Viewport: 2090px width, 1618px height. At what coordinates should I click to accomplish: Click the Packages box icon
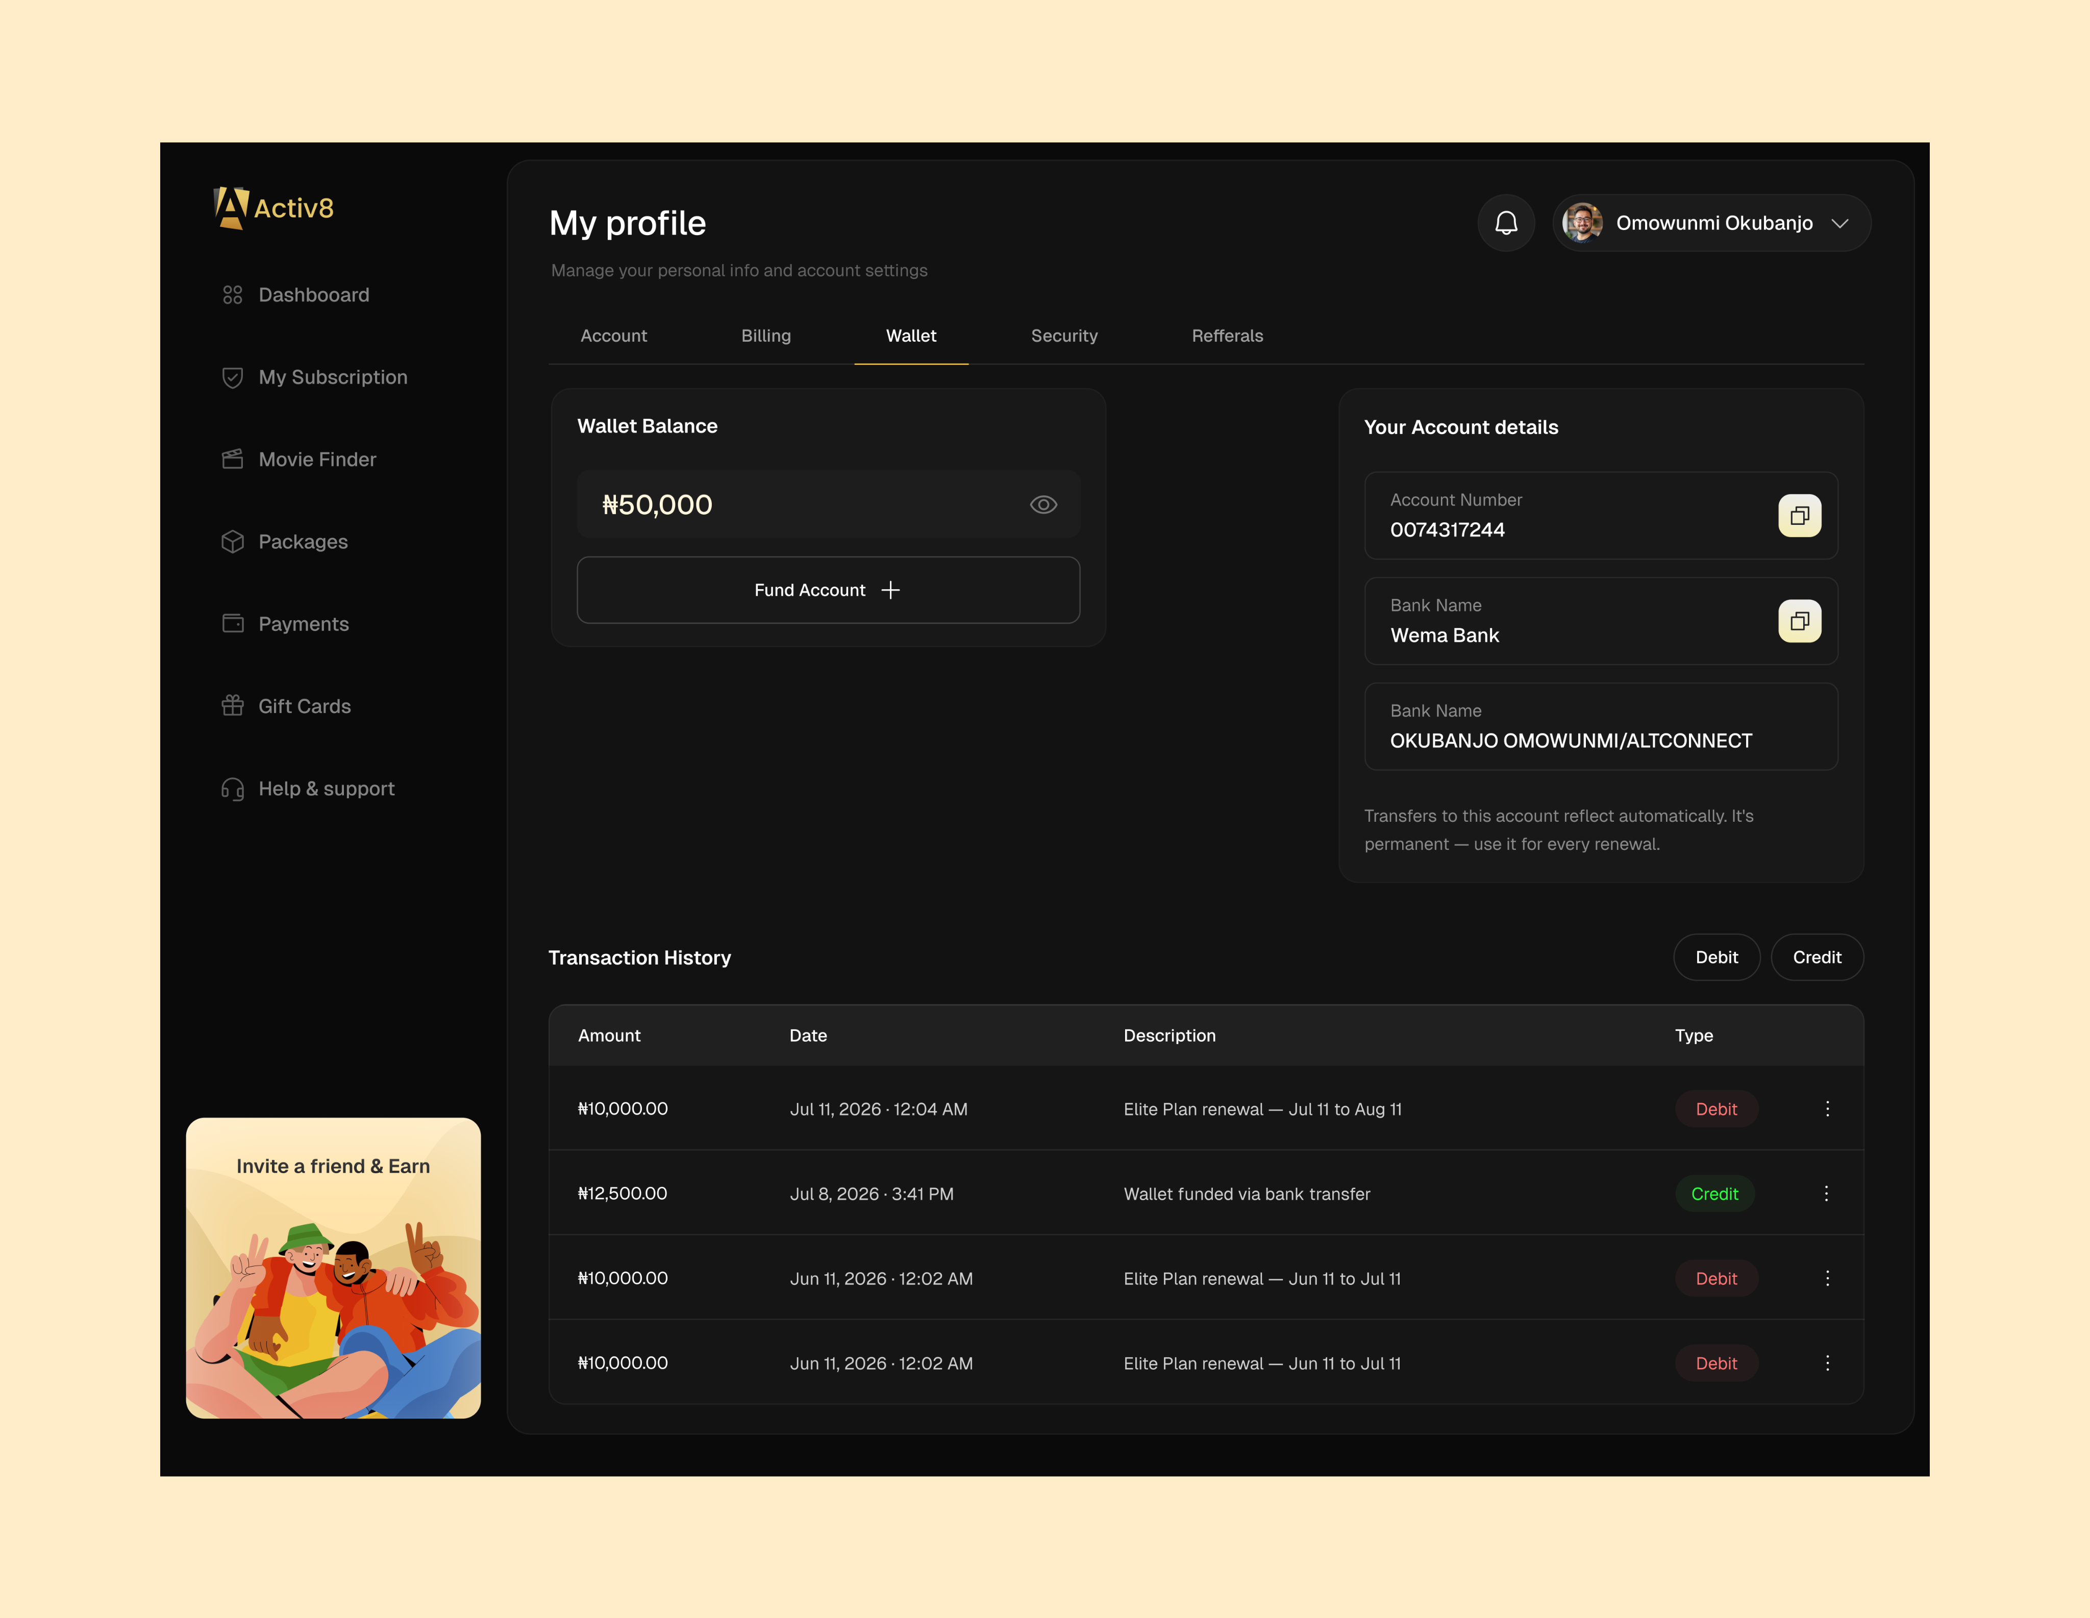[233, 542]
